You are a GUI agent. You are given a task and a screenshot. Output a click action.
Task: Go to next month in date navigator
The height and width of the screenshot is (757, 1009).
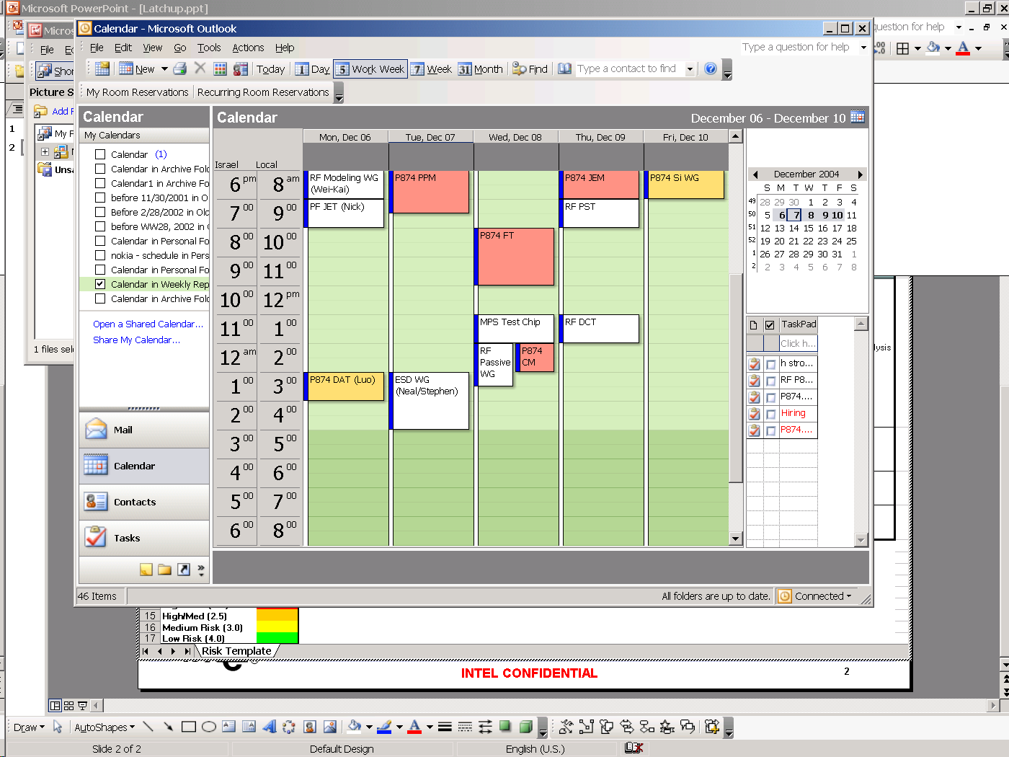(x=860, y=174)
